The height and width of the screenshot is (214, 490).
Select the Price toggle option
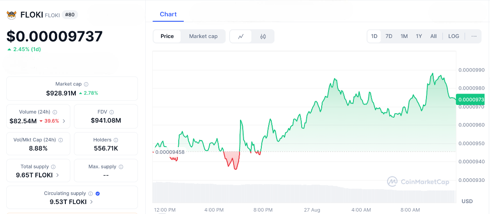point(167,36)
